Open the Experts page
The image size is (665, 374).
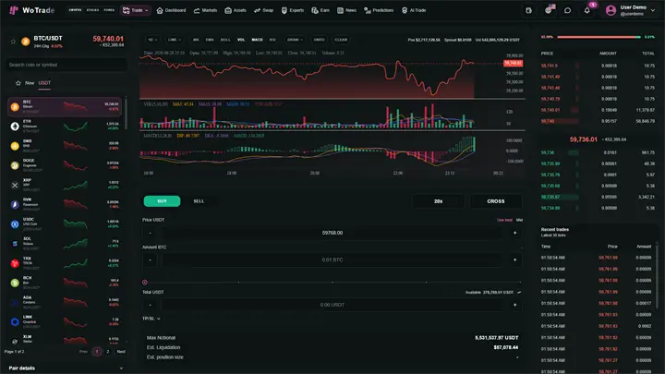pos(293,10)
